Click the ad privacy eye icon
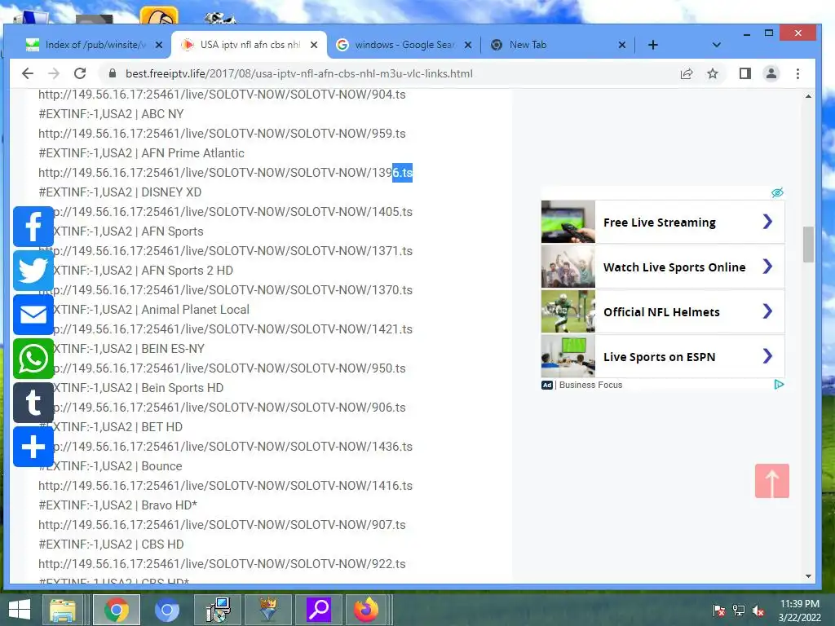This screenshot has width=835, height=626. coord(777,192)
